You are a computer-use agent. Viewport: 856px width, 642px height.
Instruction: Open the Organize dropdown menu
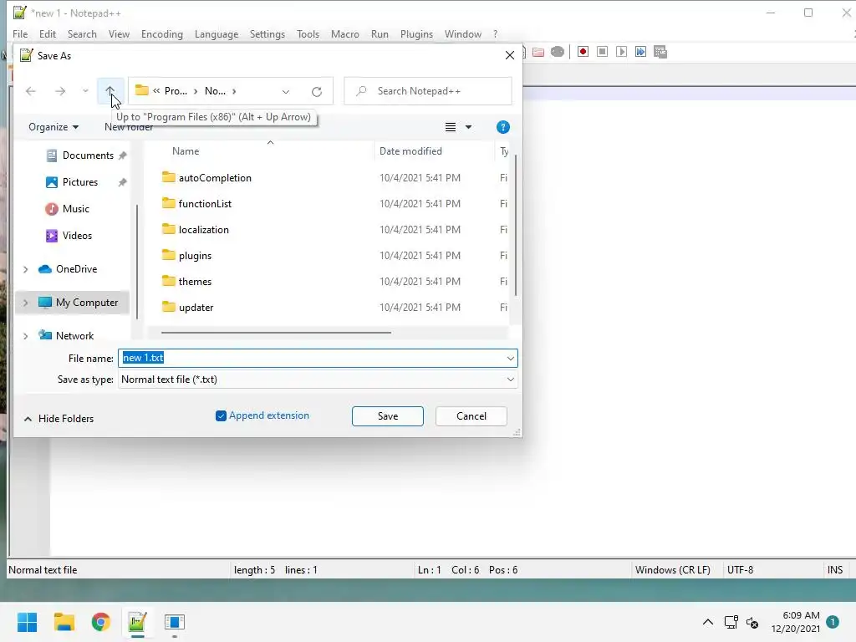53,127
